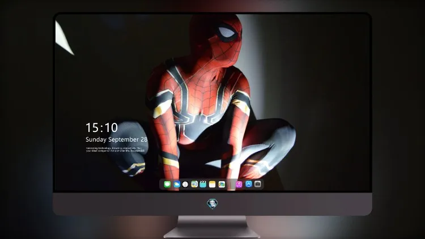The height and width of the screenshot is (239, 425).
Task: Open the Weather app in the dock
Action: pos(177,184)
